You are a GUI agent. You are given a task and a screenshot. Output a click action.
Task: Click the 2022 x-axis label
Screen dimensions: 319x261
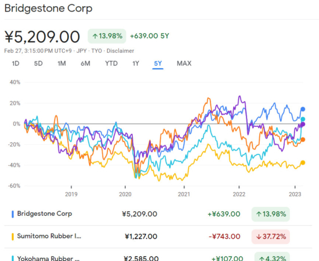tap(239, 194)
